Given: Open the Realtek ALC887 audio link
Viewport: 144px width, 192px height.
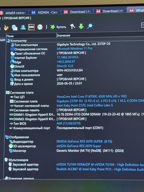Looking at the screenshot, I should [100, 169].
